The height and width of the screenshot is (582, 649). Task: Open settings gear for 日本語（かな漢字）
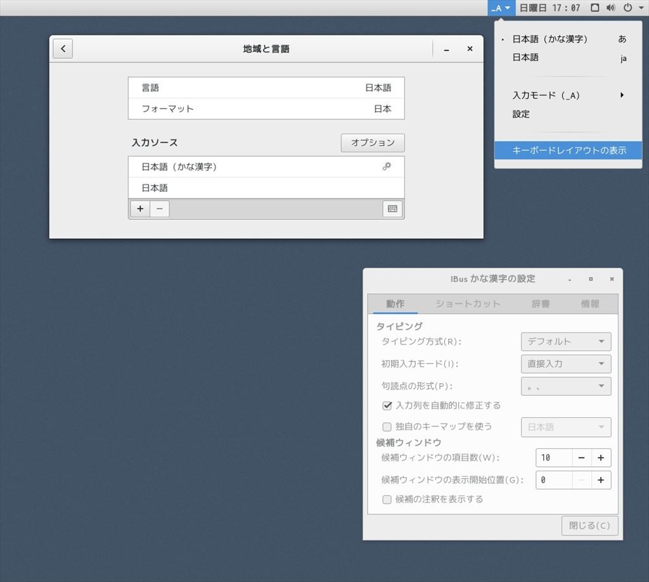(387, 167)
